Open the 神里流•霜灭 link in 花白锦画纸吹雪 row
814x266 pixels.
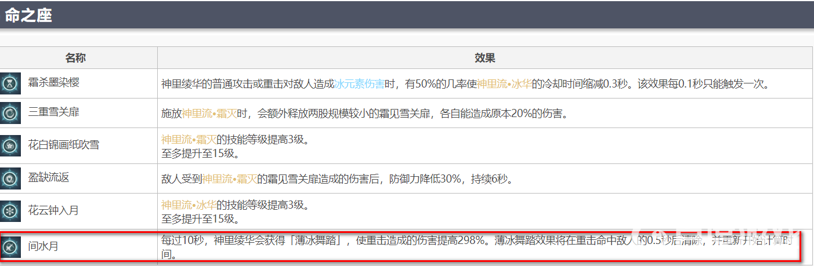click(189, 139)
